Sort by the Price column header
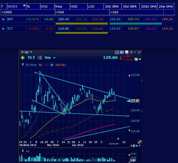 62,6
